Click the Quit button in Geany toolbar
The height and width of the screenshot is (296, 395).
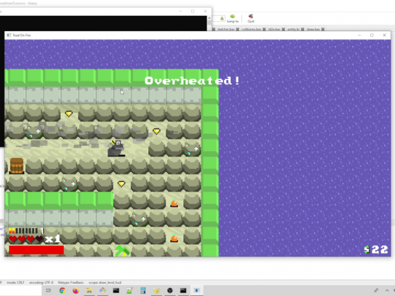pyautogui.click(x=250, y=18)
